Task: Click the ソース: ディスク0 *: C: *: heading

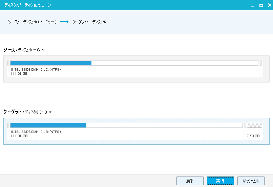Action: point(24,50)
